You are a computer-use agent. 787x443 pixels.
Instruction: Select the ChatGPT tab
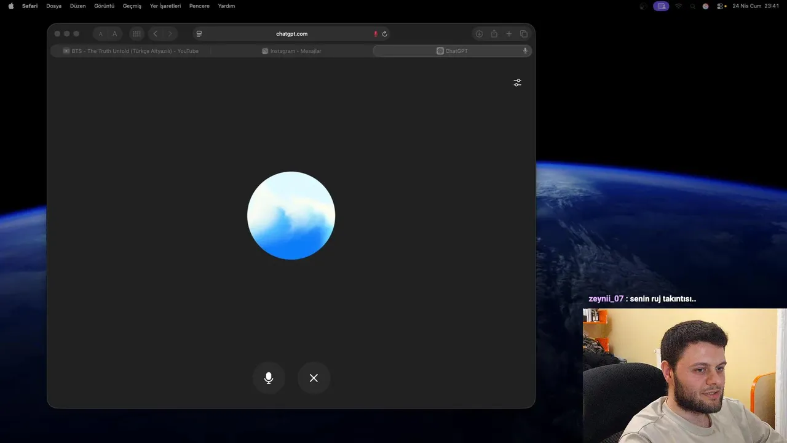tap(452, 51)
